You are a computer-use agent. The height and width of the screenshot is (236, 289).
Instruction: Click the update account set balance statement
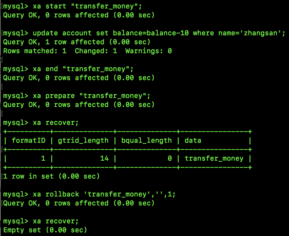tap(159, 33)
